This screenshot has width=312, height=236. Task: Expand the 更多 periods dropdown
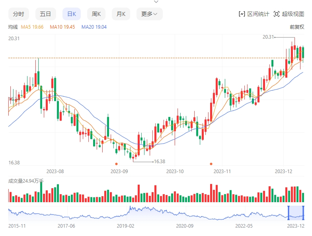coord(149,14)
